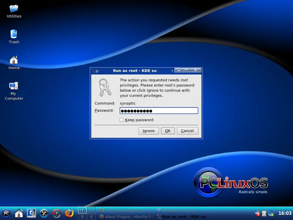
Task: Minimize the Run as root dialog
Action: pos(179,70)
